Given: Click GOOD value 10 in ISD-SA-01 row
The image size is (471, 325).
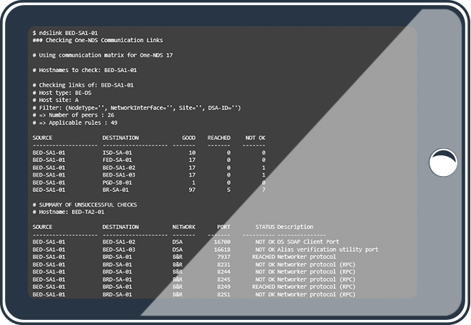Looking at the screenshot, I should coord(192,153).
